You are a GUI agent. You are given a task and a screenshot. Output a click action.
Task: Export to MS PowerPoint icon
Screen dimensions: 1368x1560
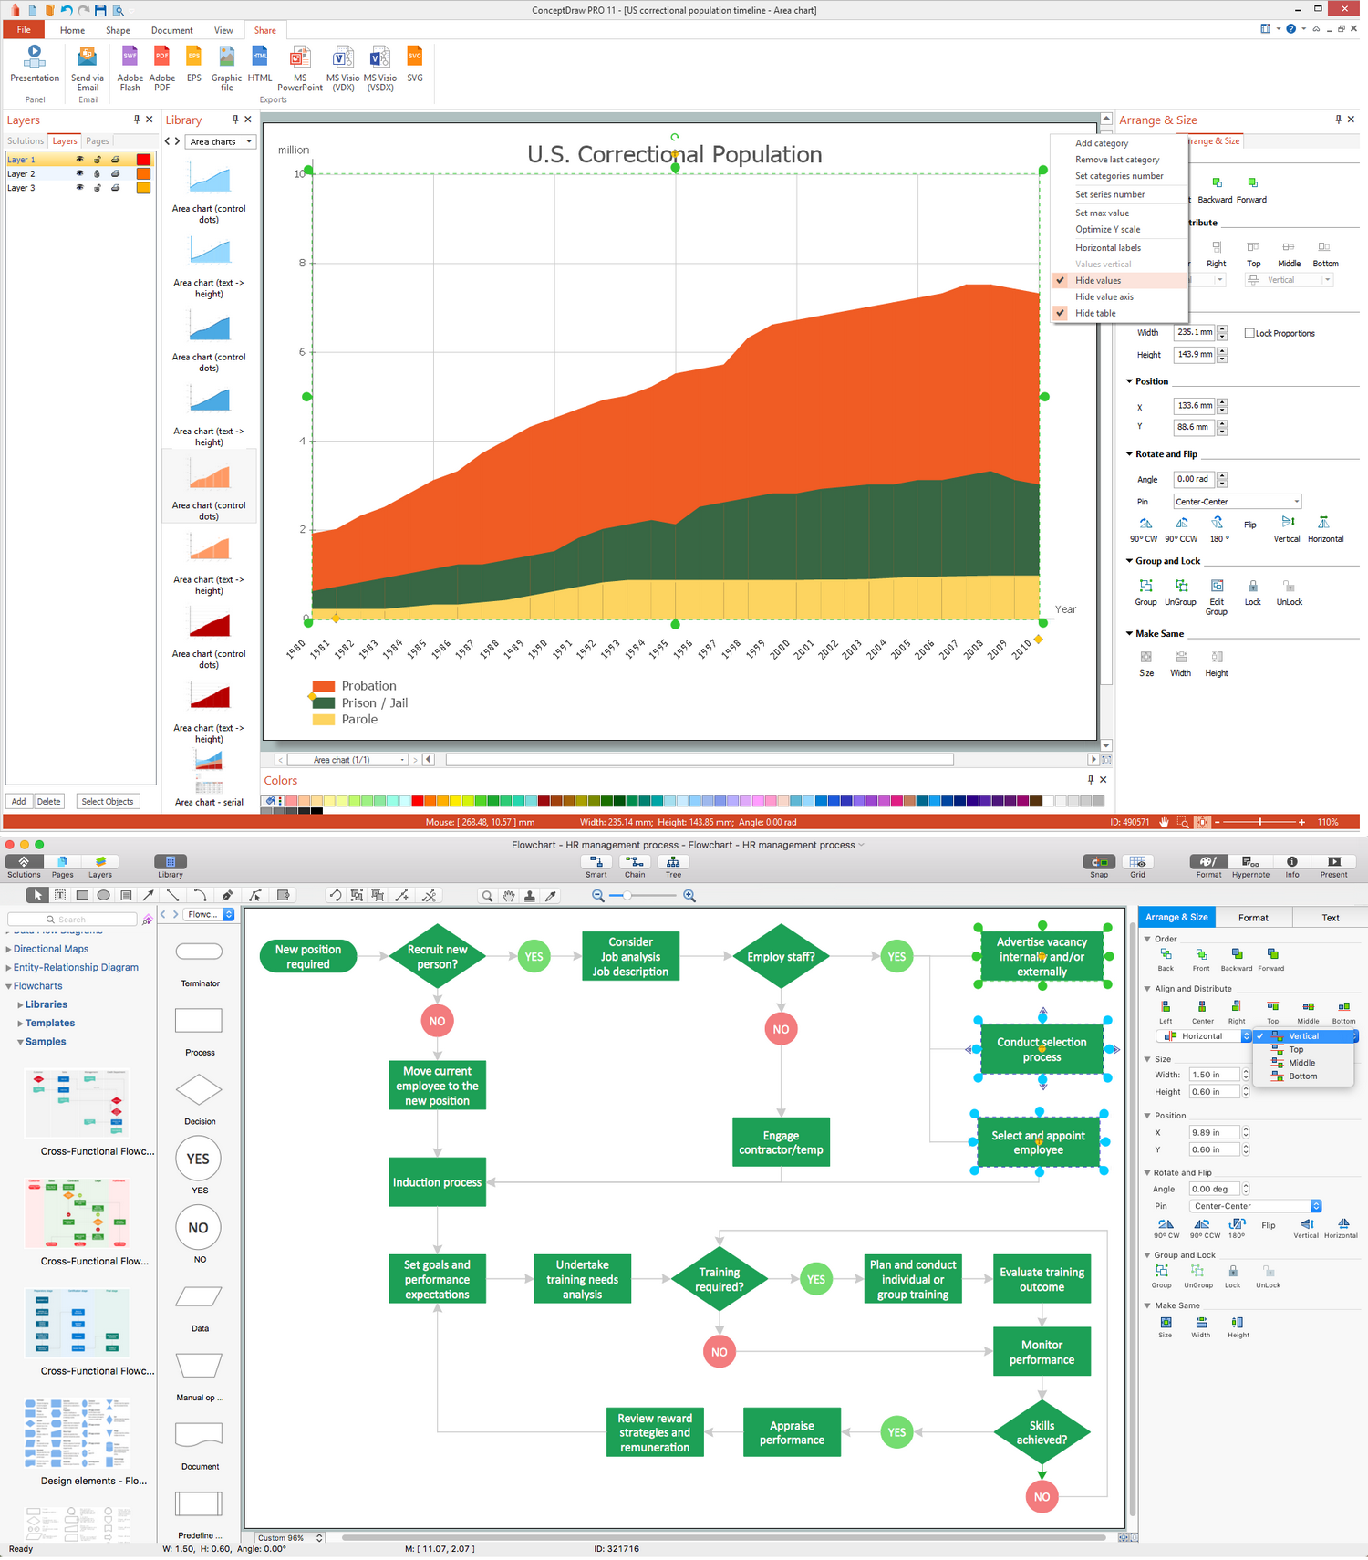300,57
